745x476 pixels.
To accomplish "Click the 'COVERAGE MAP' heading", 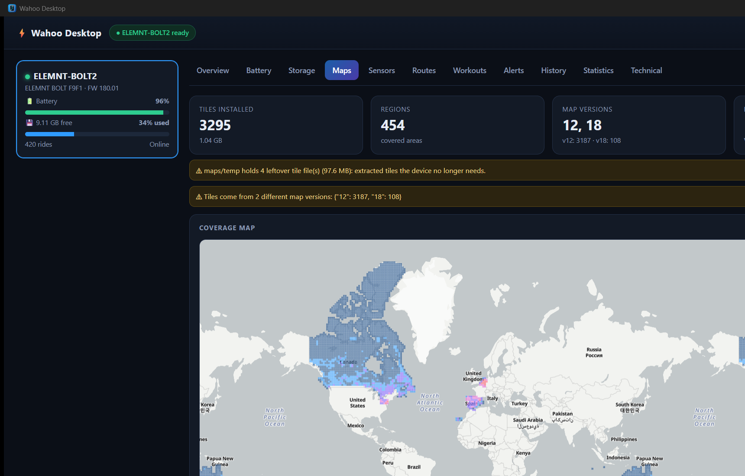I will pos(227,228).
